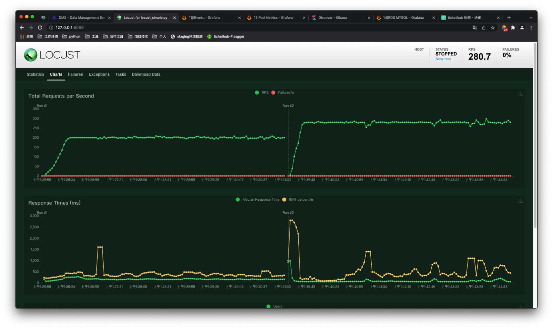The height and width of the screenshot is (329, 553).
Task: Go to the Tasks tab
Action: pos(121,74)
